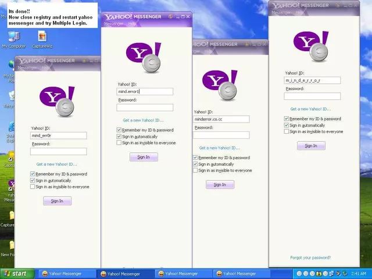The image size is (372, 279).
Task: Open Get a new Yahoo! ID in m_i_n_d_e_r_r_o_r window
Action: click(x=310, y=109)
